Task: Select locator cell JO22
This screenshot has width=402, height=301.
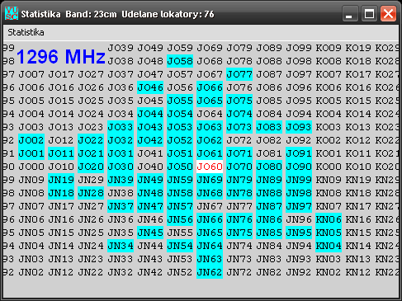Action: tap(91, 140)
